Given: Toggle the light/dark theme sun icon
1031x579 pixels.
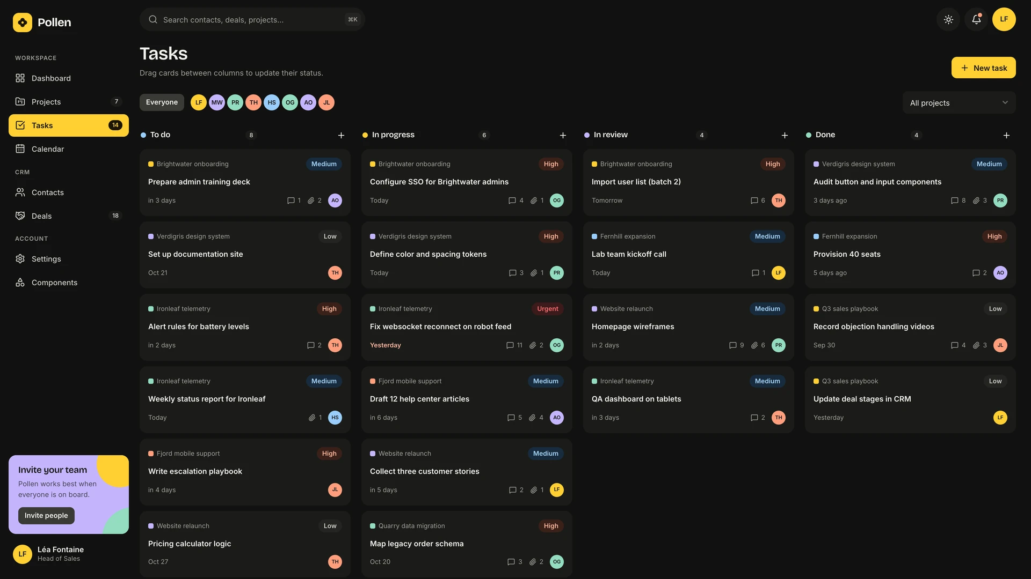Looking at the screenshot, I should click(x=948, y=19).
